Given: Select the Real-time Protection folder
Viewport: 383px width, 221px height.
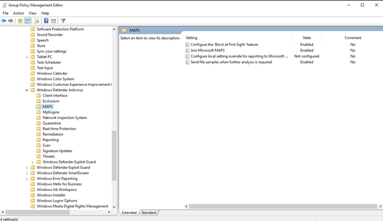Looking at the screenshot, I should [60, 129].
